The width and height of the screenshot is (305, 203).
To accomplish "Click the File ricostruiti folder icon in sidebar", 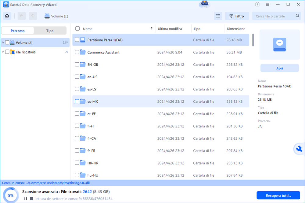I will click(x=12, y=52).
